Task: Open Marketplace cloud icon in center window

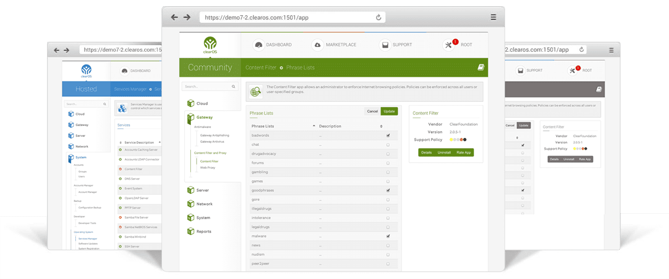Action: point(317,45)
